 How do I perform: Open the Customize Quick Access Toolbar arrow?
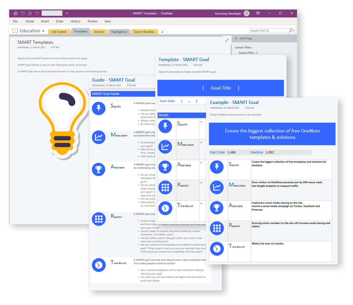coord(67,13)
